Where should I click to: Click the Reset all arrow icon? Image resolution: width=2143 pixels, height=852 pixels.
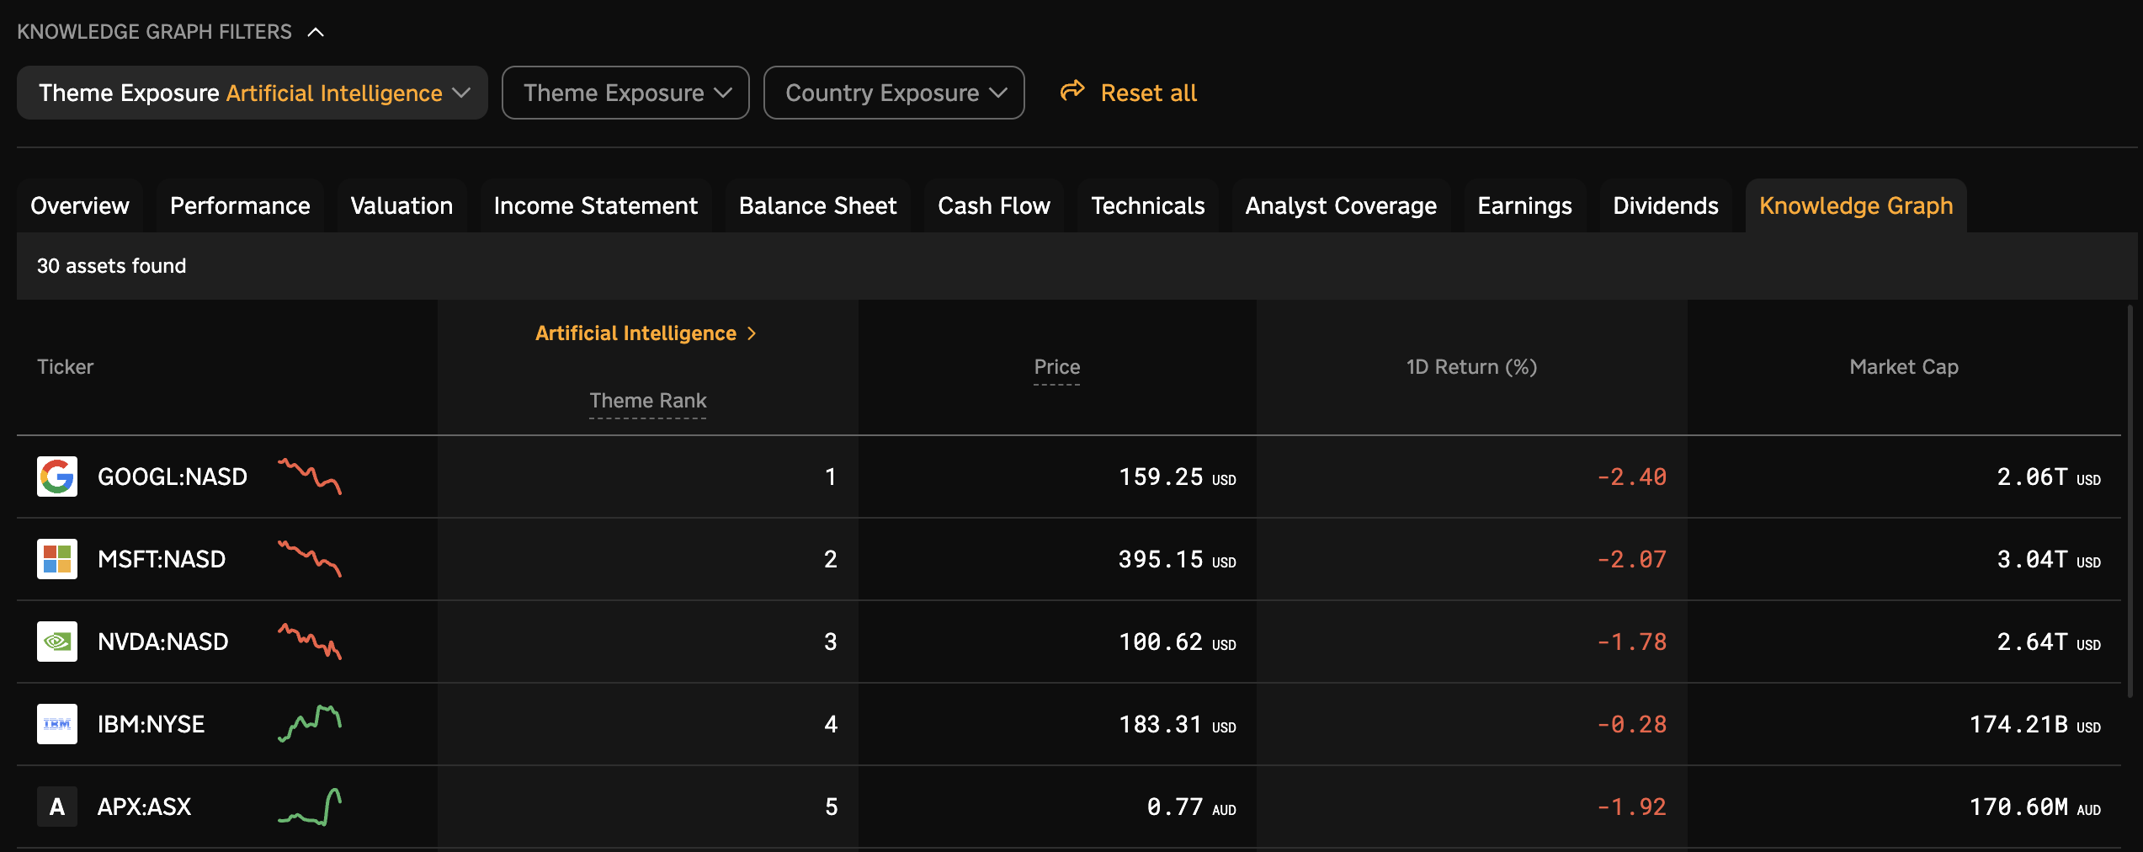click(x=1072, y=91)
